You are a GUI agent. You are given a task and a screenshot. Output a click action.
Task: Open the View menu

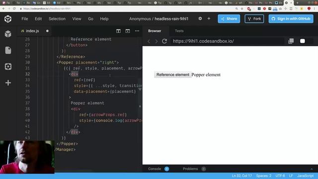pyautogui.click(x=77, y=19)
